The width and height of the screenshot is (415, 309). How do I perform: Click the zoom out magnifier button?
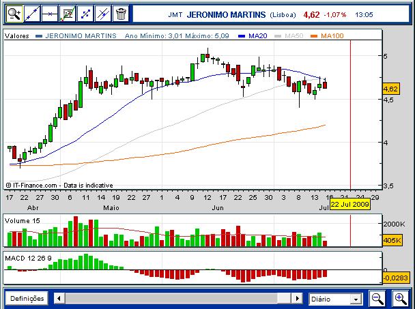(377, 299)
